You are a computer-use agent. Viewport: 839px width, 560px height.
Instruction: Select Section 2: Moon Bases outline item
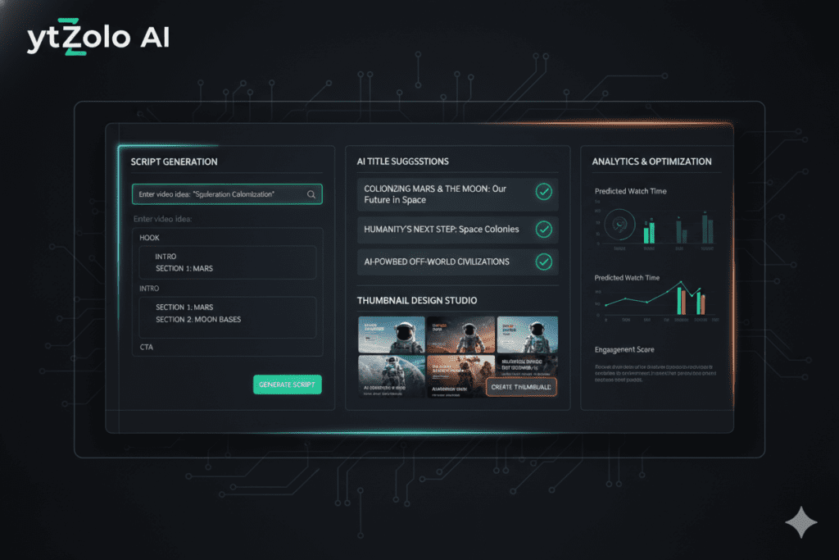(198, 319)
